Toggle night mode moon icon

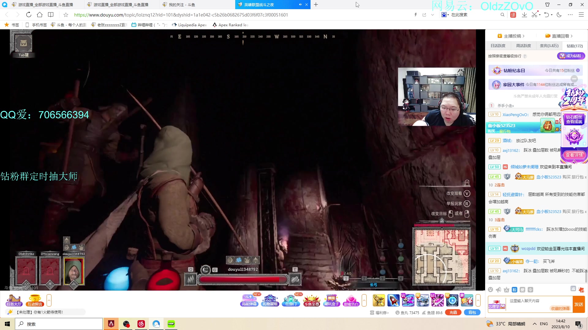click(559, 15)
